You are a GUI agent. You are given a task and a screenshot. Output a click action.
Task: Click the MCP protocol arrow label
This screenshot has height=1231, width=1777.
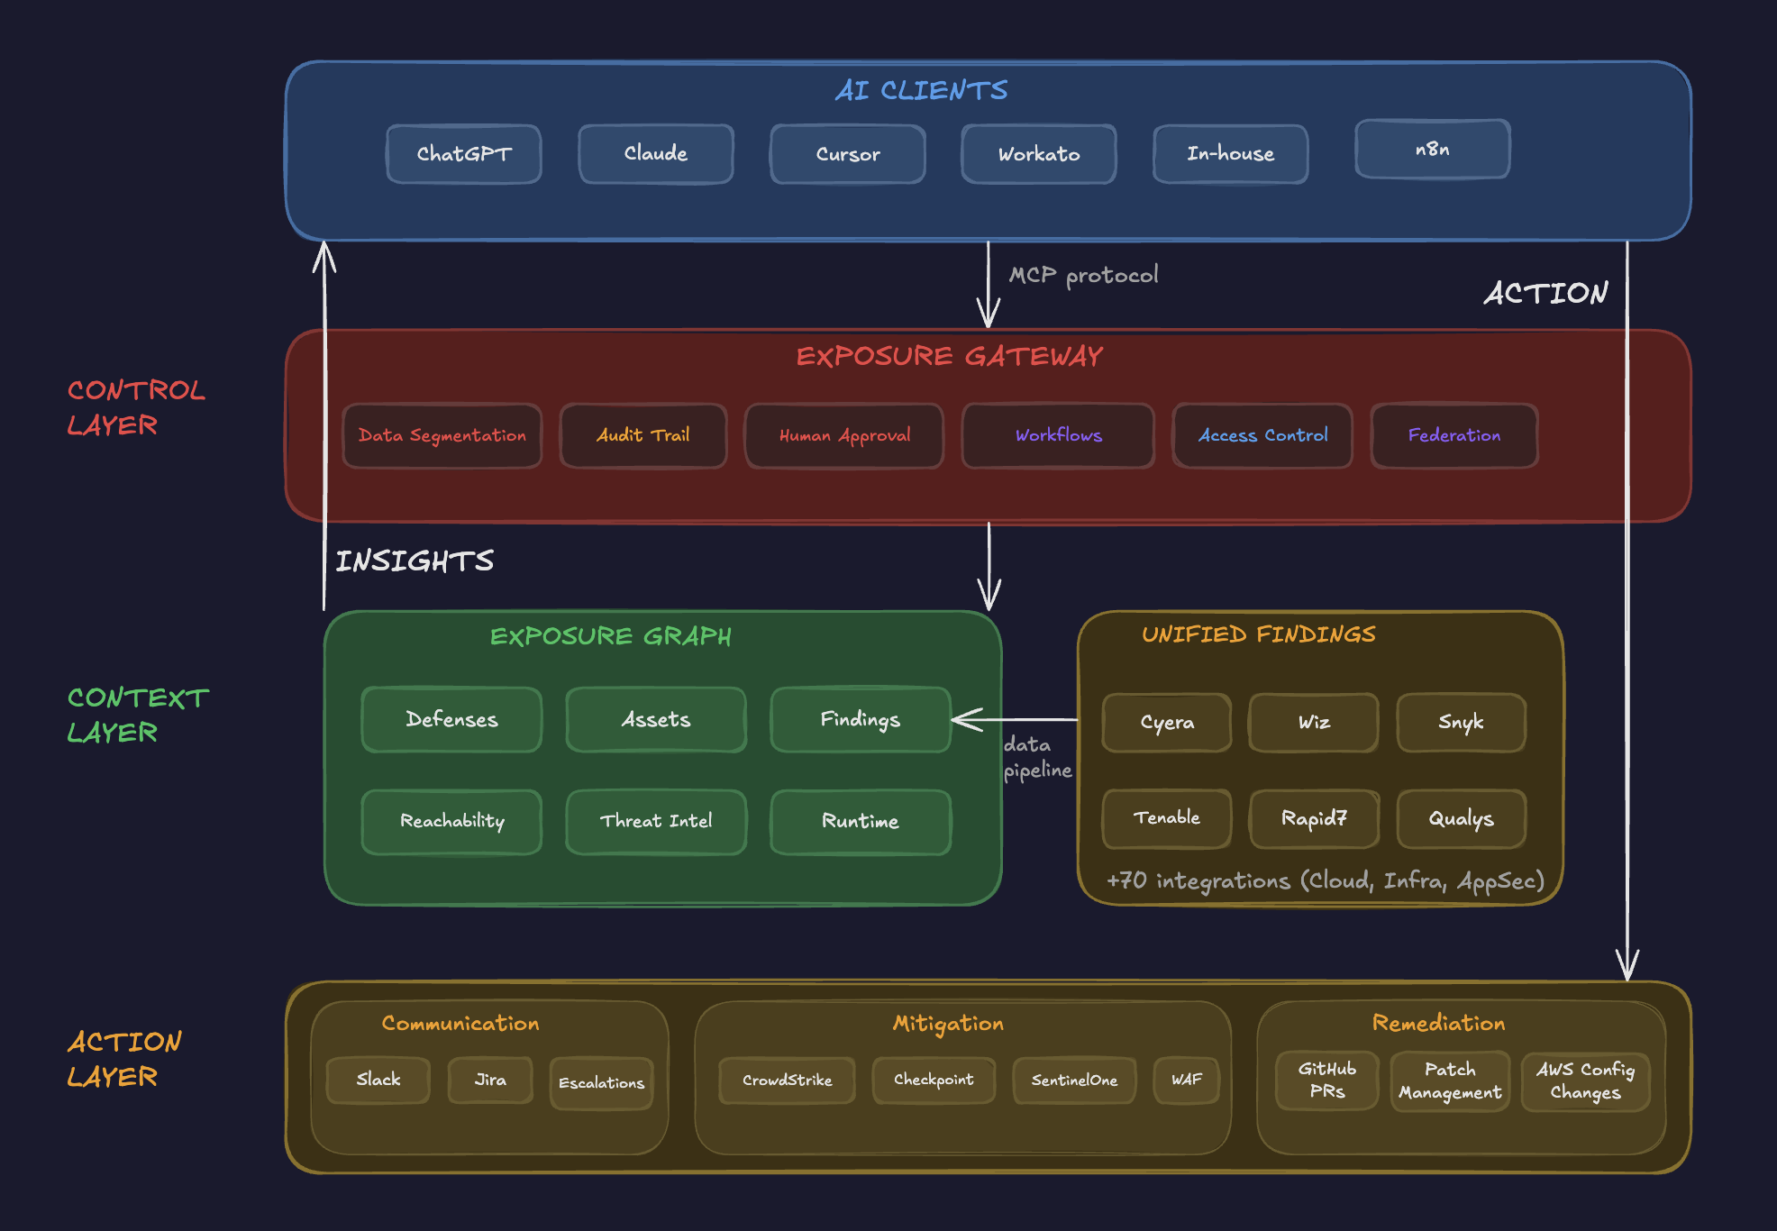1083,275
